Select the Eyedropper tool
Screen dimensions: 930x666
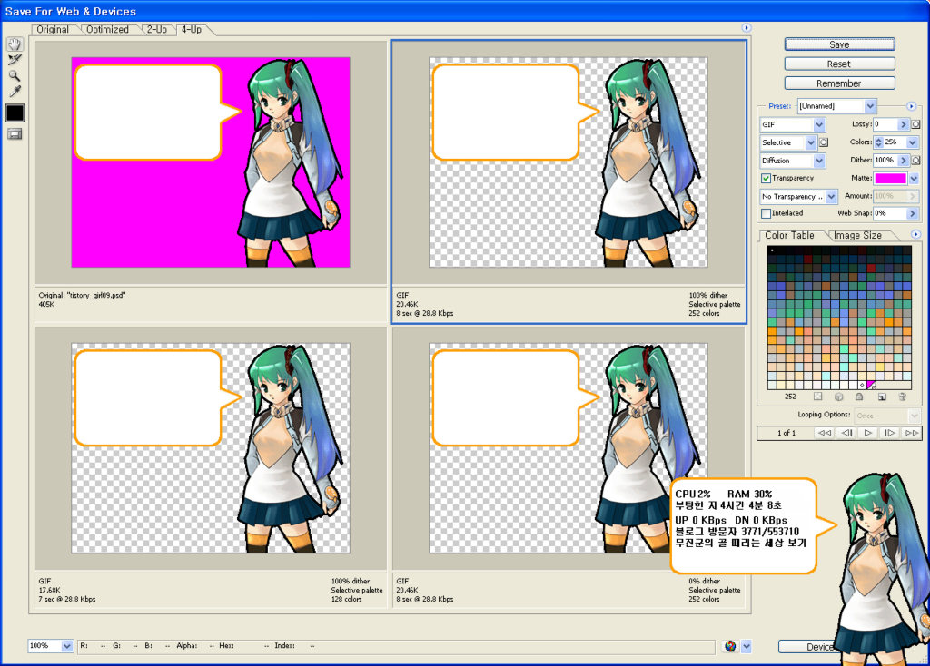pos(15,92)
